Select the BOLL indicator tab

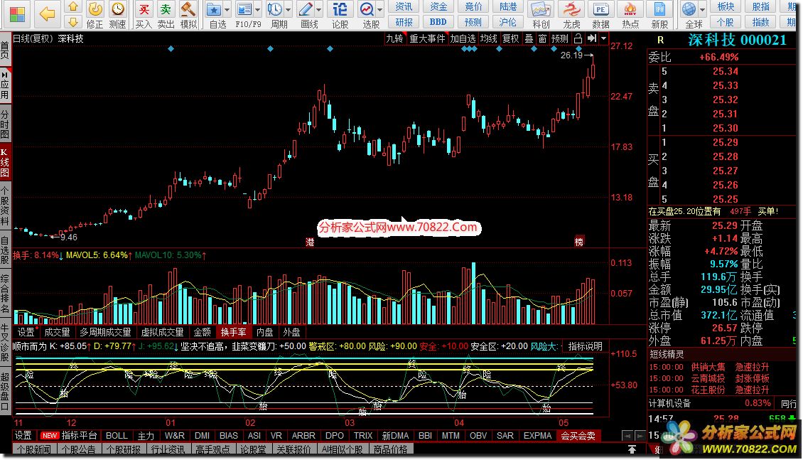pyautogui.click(x=117, y=436)
